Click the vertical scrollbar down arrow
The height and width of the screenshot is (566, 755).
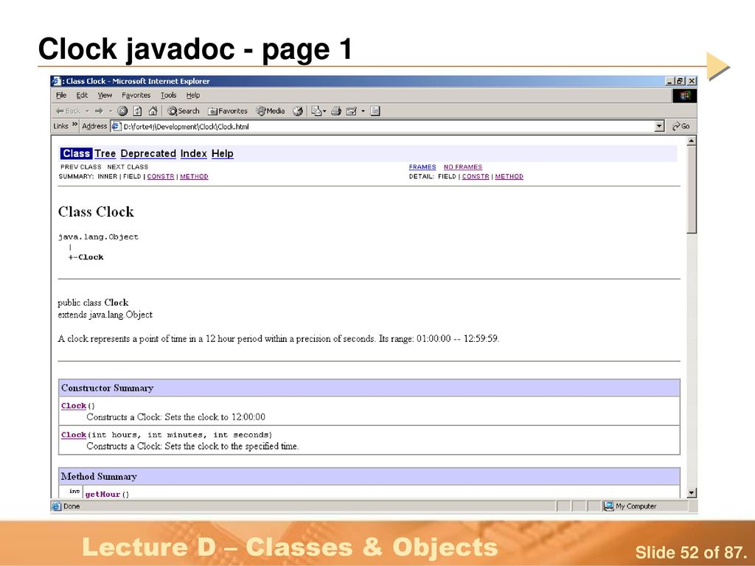click(x=692, y=493)
